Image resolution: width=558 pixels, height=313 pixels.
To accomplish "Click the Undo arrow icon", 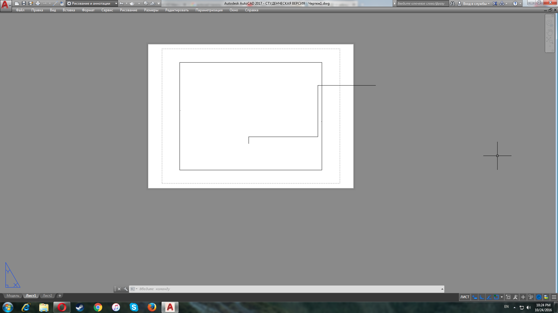I will pyautogui.click(x=121, y=3).
